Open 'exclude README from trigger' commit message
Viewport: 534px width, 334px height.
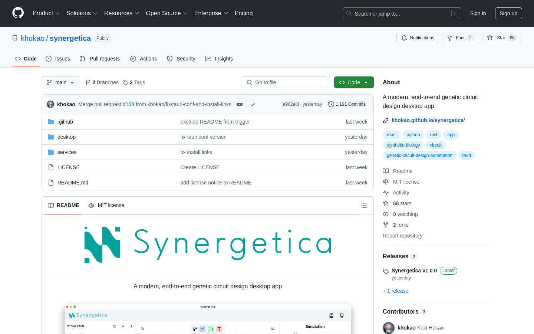point(215,122)
